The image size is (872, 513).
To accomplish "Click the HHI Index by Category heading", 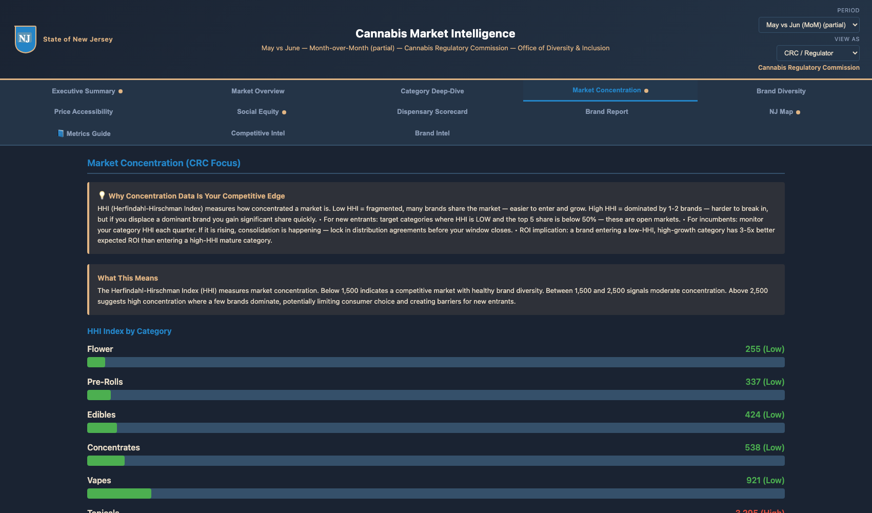I will (x=129, y=331).
